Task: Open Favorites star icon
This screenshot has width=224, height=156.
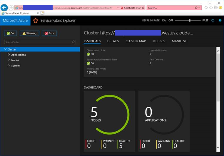Action: tap(211, 8)
